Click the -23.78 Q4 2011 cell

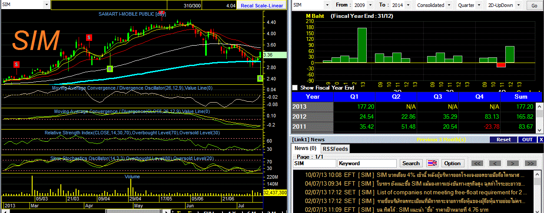[x=480, y=126]
